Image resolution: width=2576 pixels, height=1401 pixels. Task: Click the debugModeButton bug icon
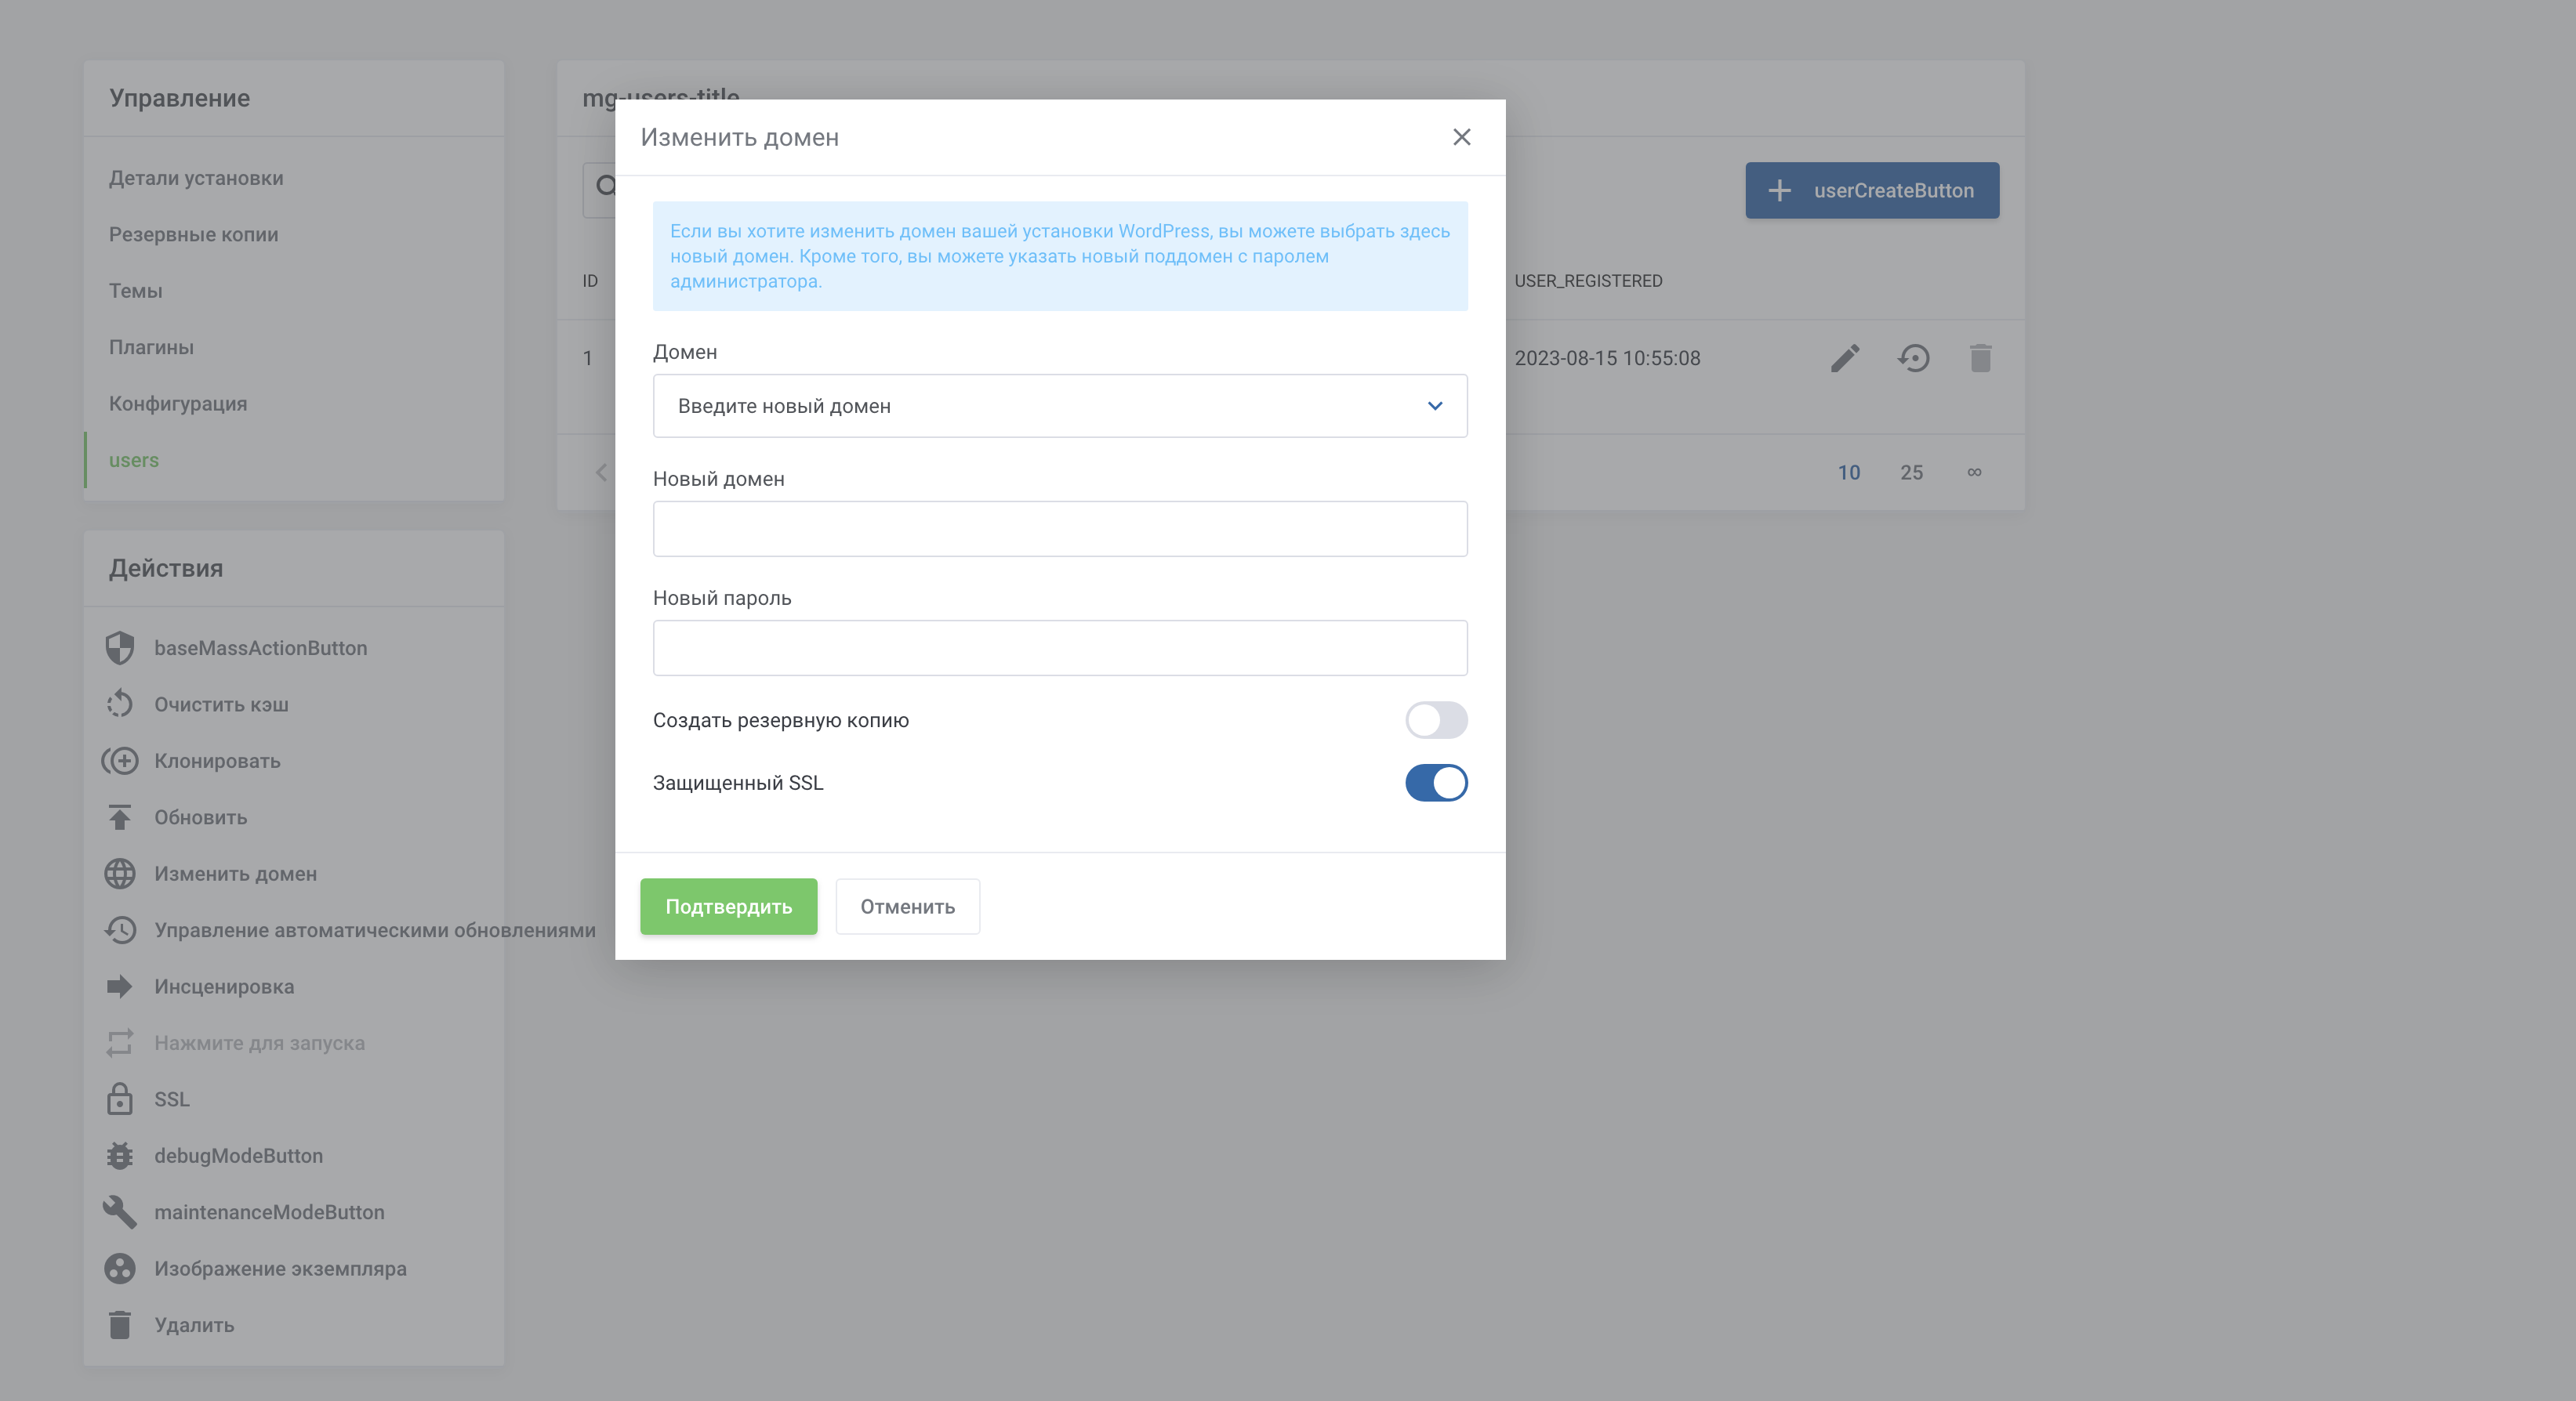coord(119,1155)
